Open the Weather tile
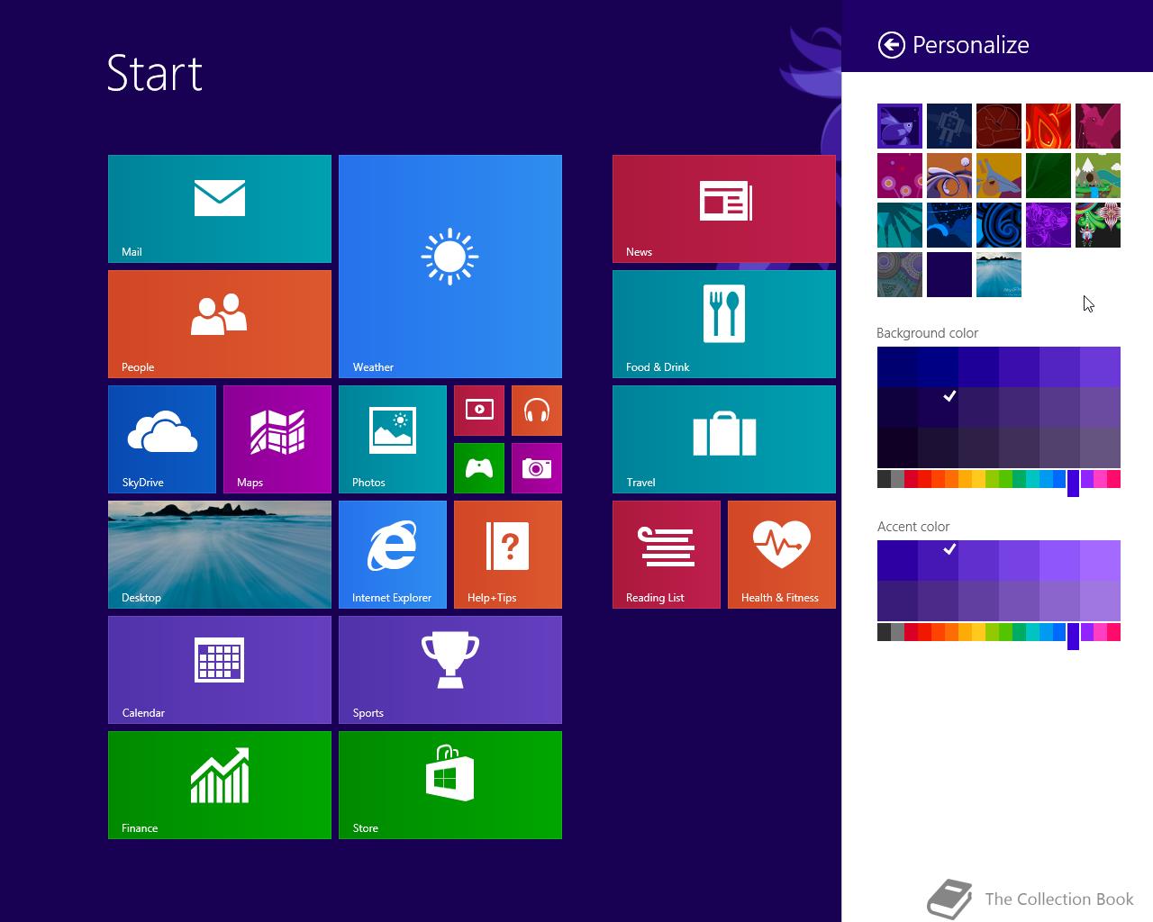Screen dimensions: 1153x922 [450, 267]
